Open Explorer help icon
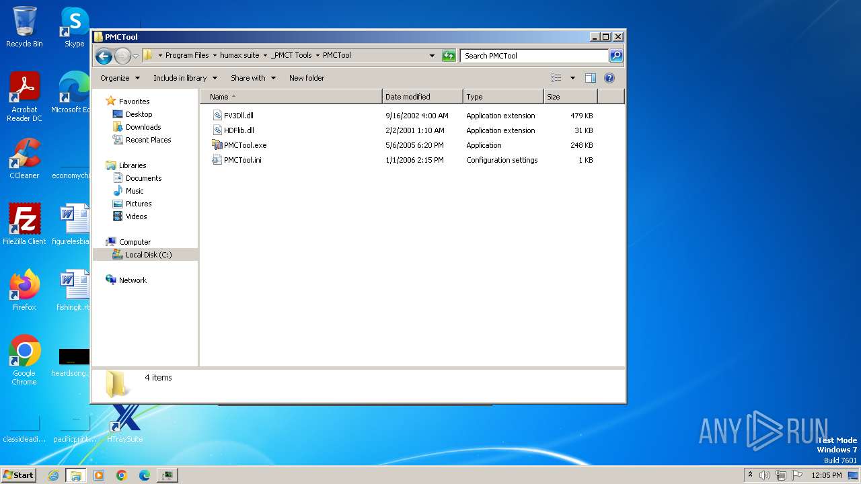The height and width of the screenshot is (484, 861). [609, 78]
